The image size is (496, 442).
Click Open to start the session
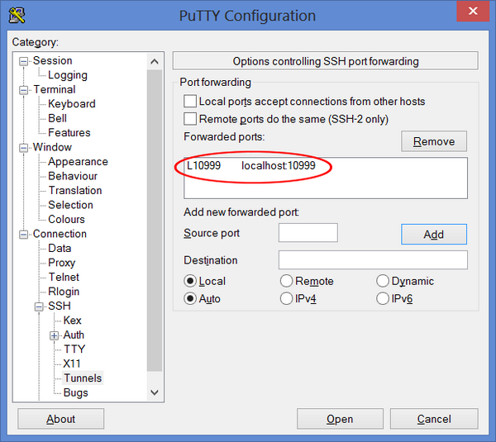(x=340, y=419)
